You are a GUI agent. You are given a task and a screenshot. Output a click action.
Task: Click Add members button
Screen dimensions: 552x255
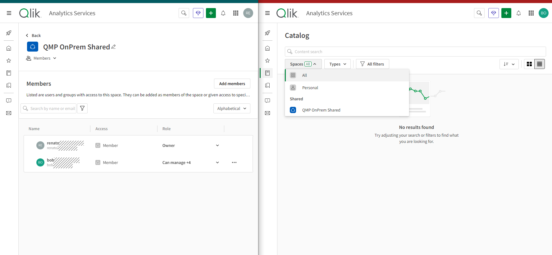pos(232,84)
